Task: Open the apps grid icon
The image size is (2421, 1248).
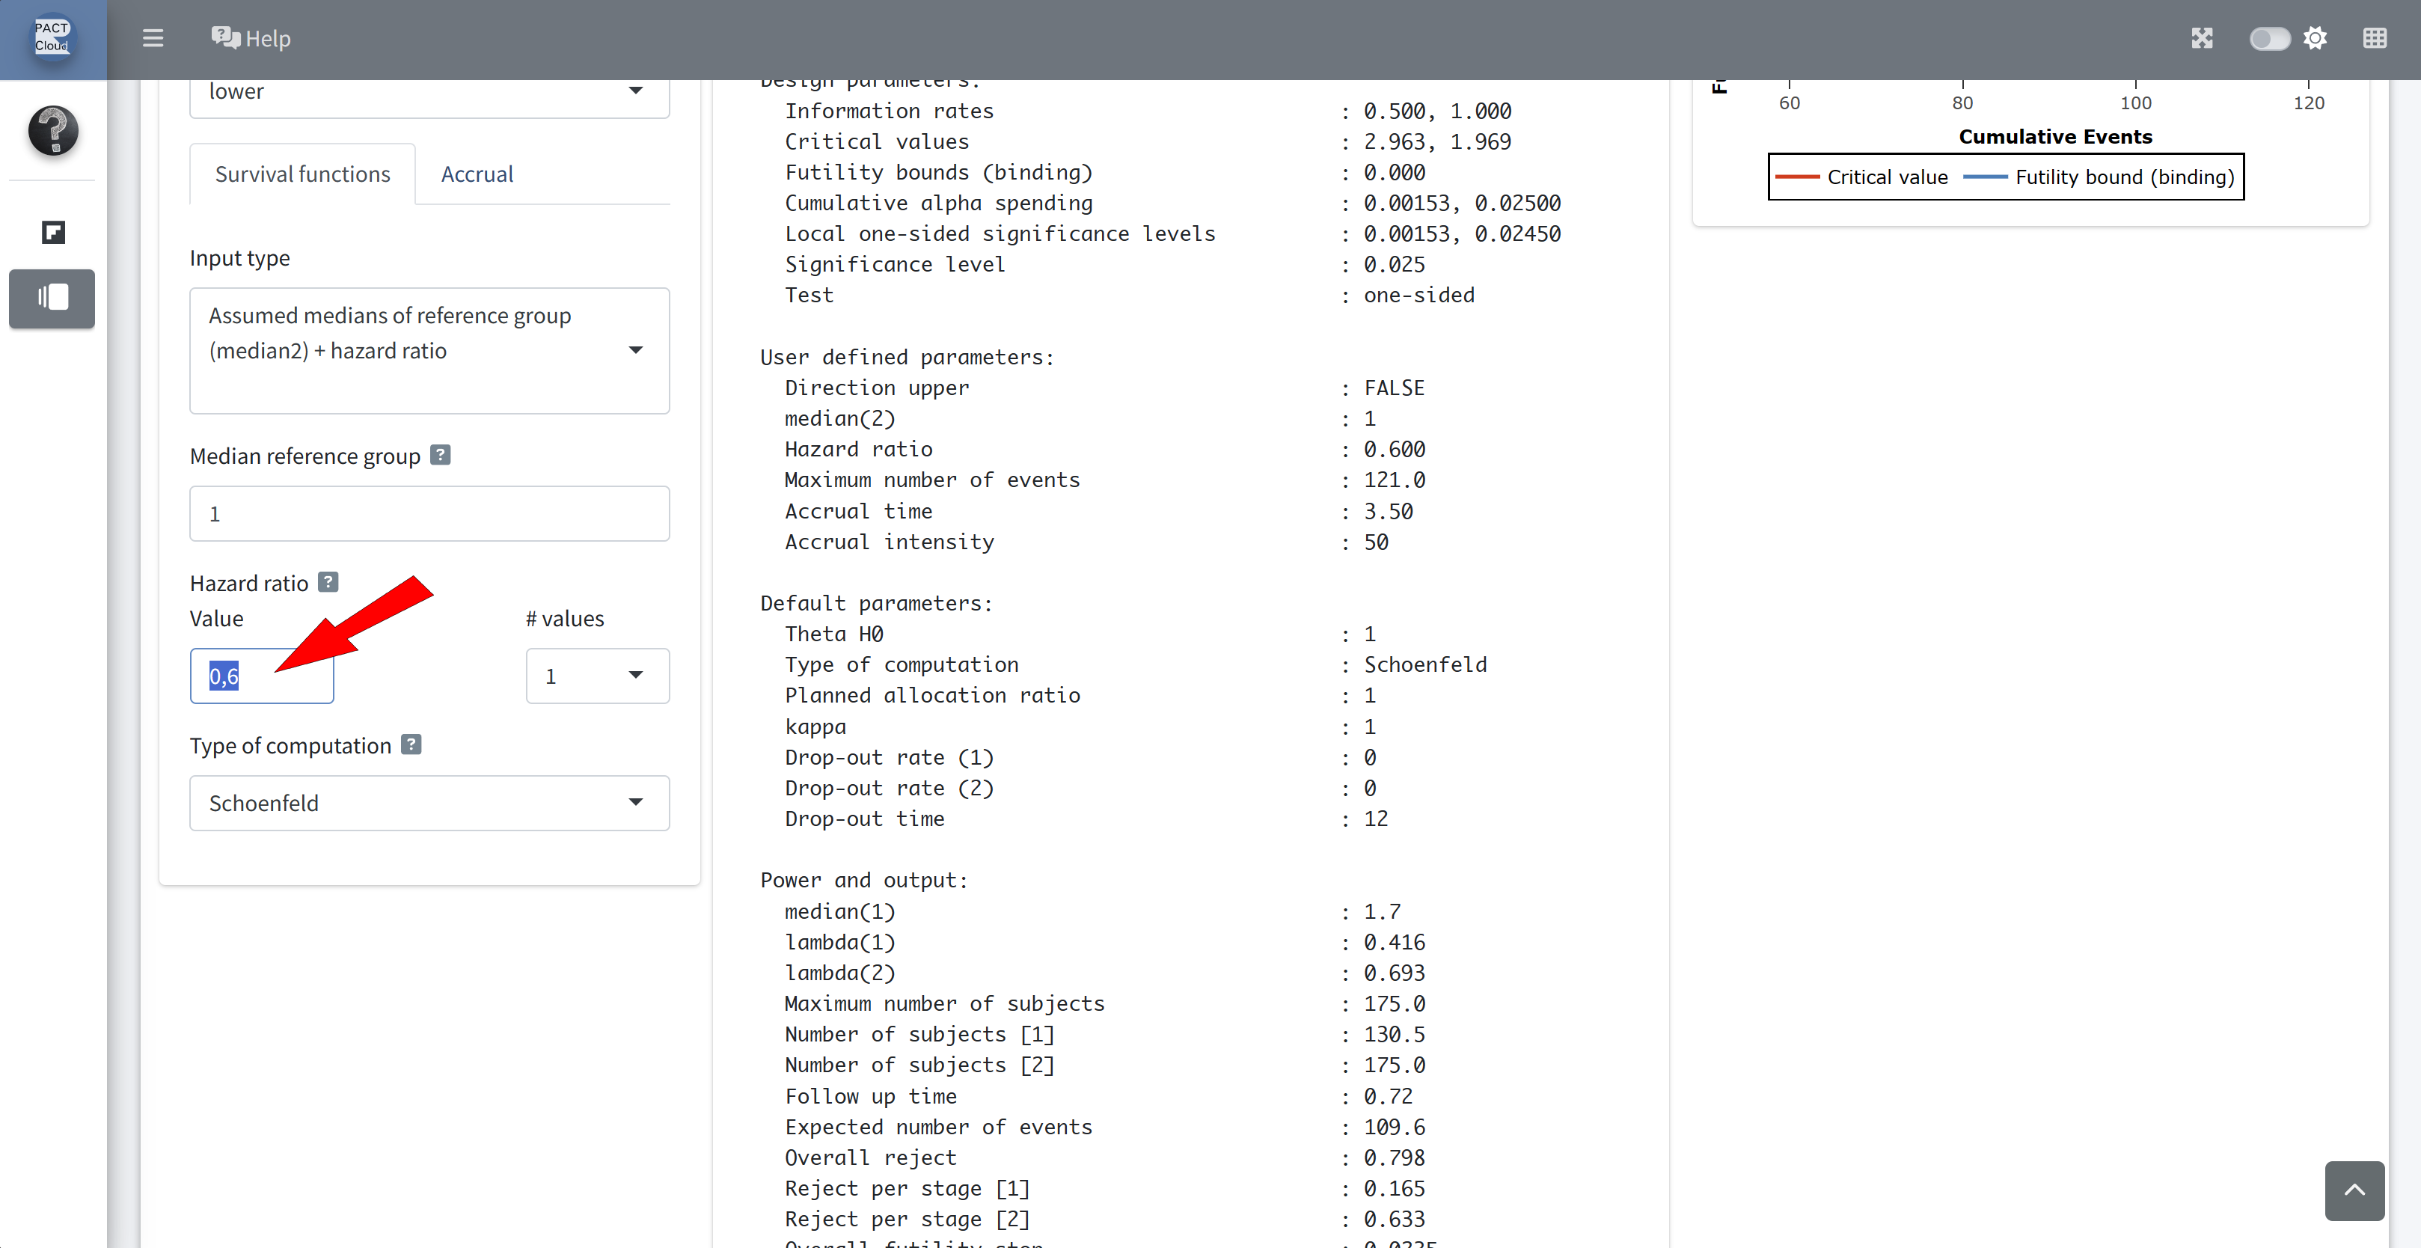Action: click(x=2375, y=38)
